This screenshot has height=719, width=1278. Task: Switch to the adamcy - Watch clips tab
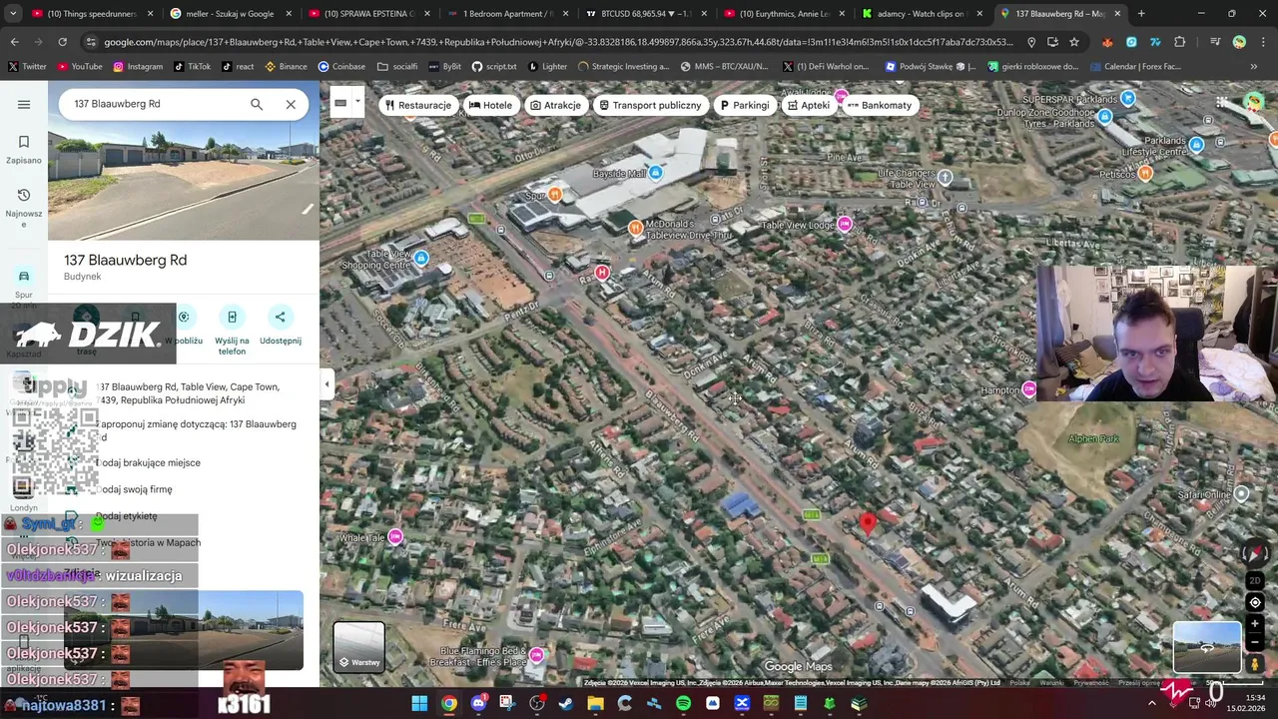pos(921,14)
